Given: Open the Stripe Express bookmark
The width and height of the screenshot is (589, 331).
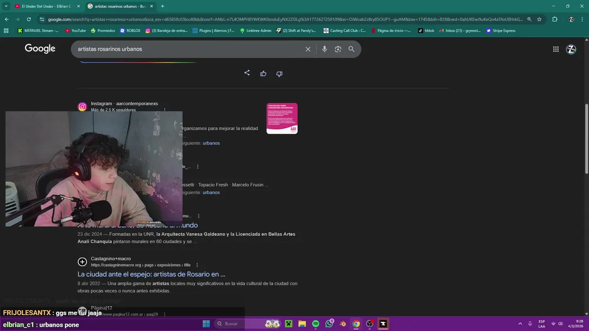Looking at the screenshot, I should (x=501, y=31).
